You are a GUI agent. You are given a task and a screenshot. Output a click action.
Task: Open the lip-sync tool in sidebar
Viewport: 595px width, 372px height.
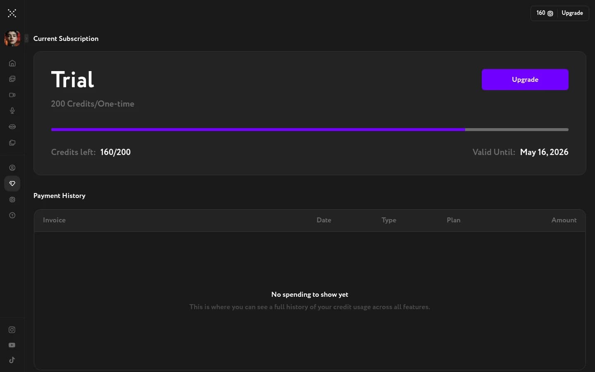point(12,127)
